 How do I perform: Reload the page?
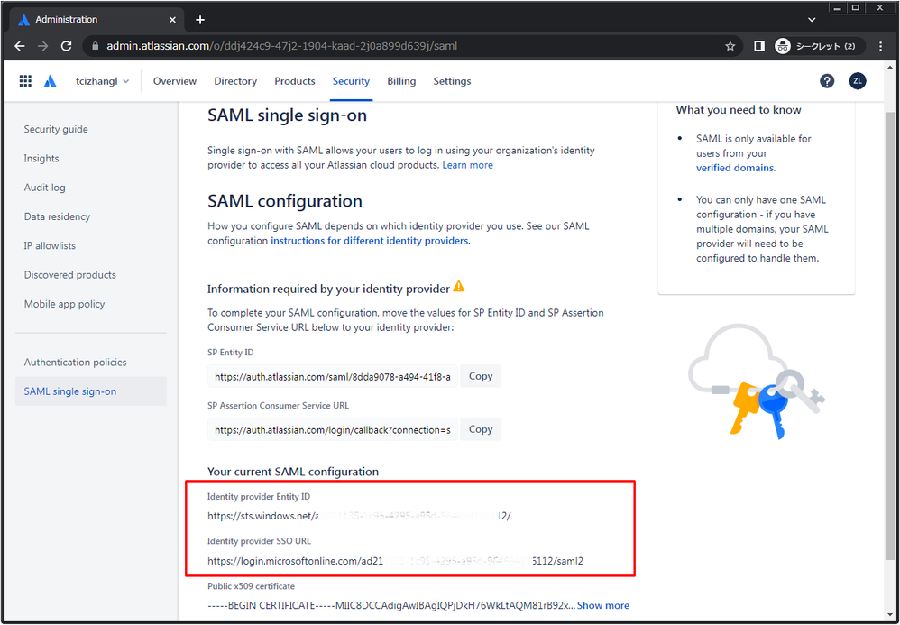click(x=66, y=46)
